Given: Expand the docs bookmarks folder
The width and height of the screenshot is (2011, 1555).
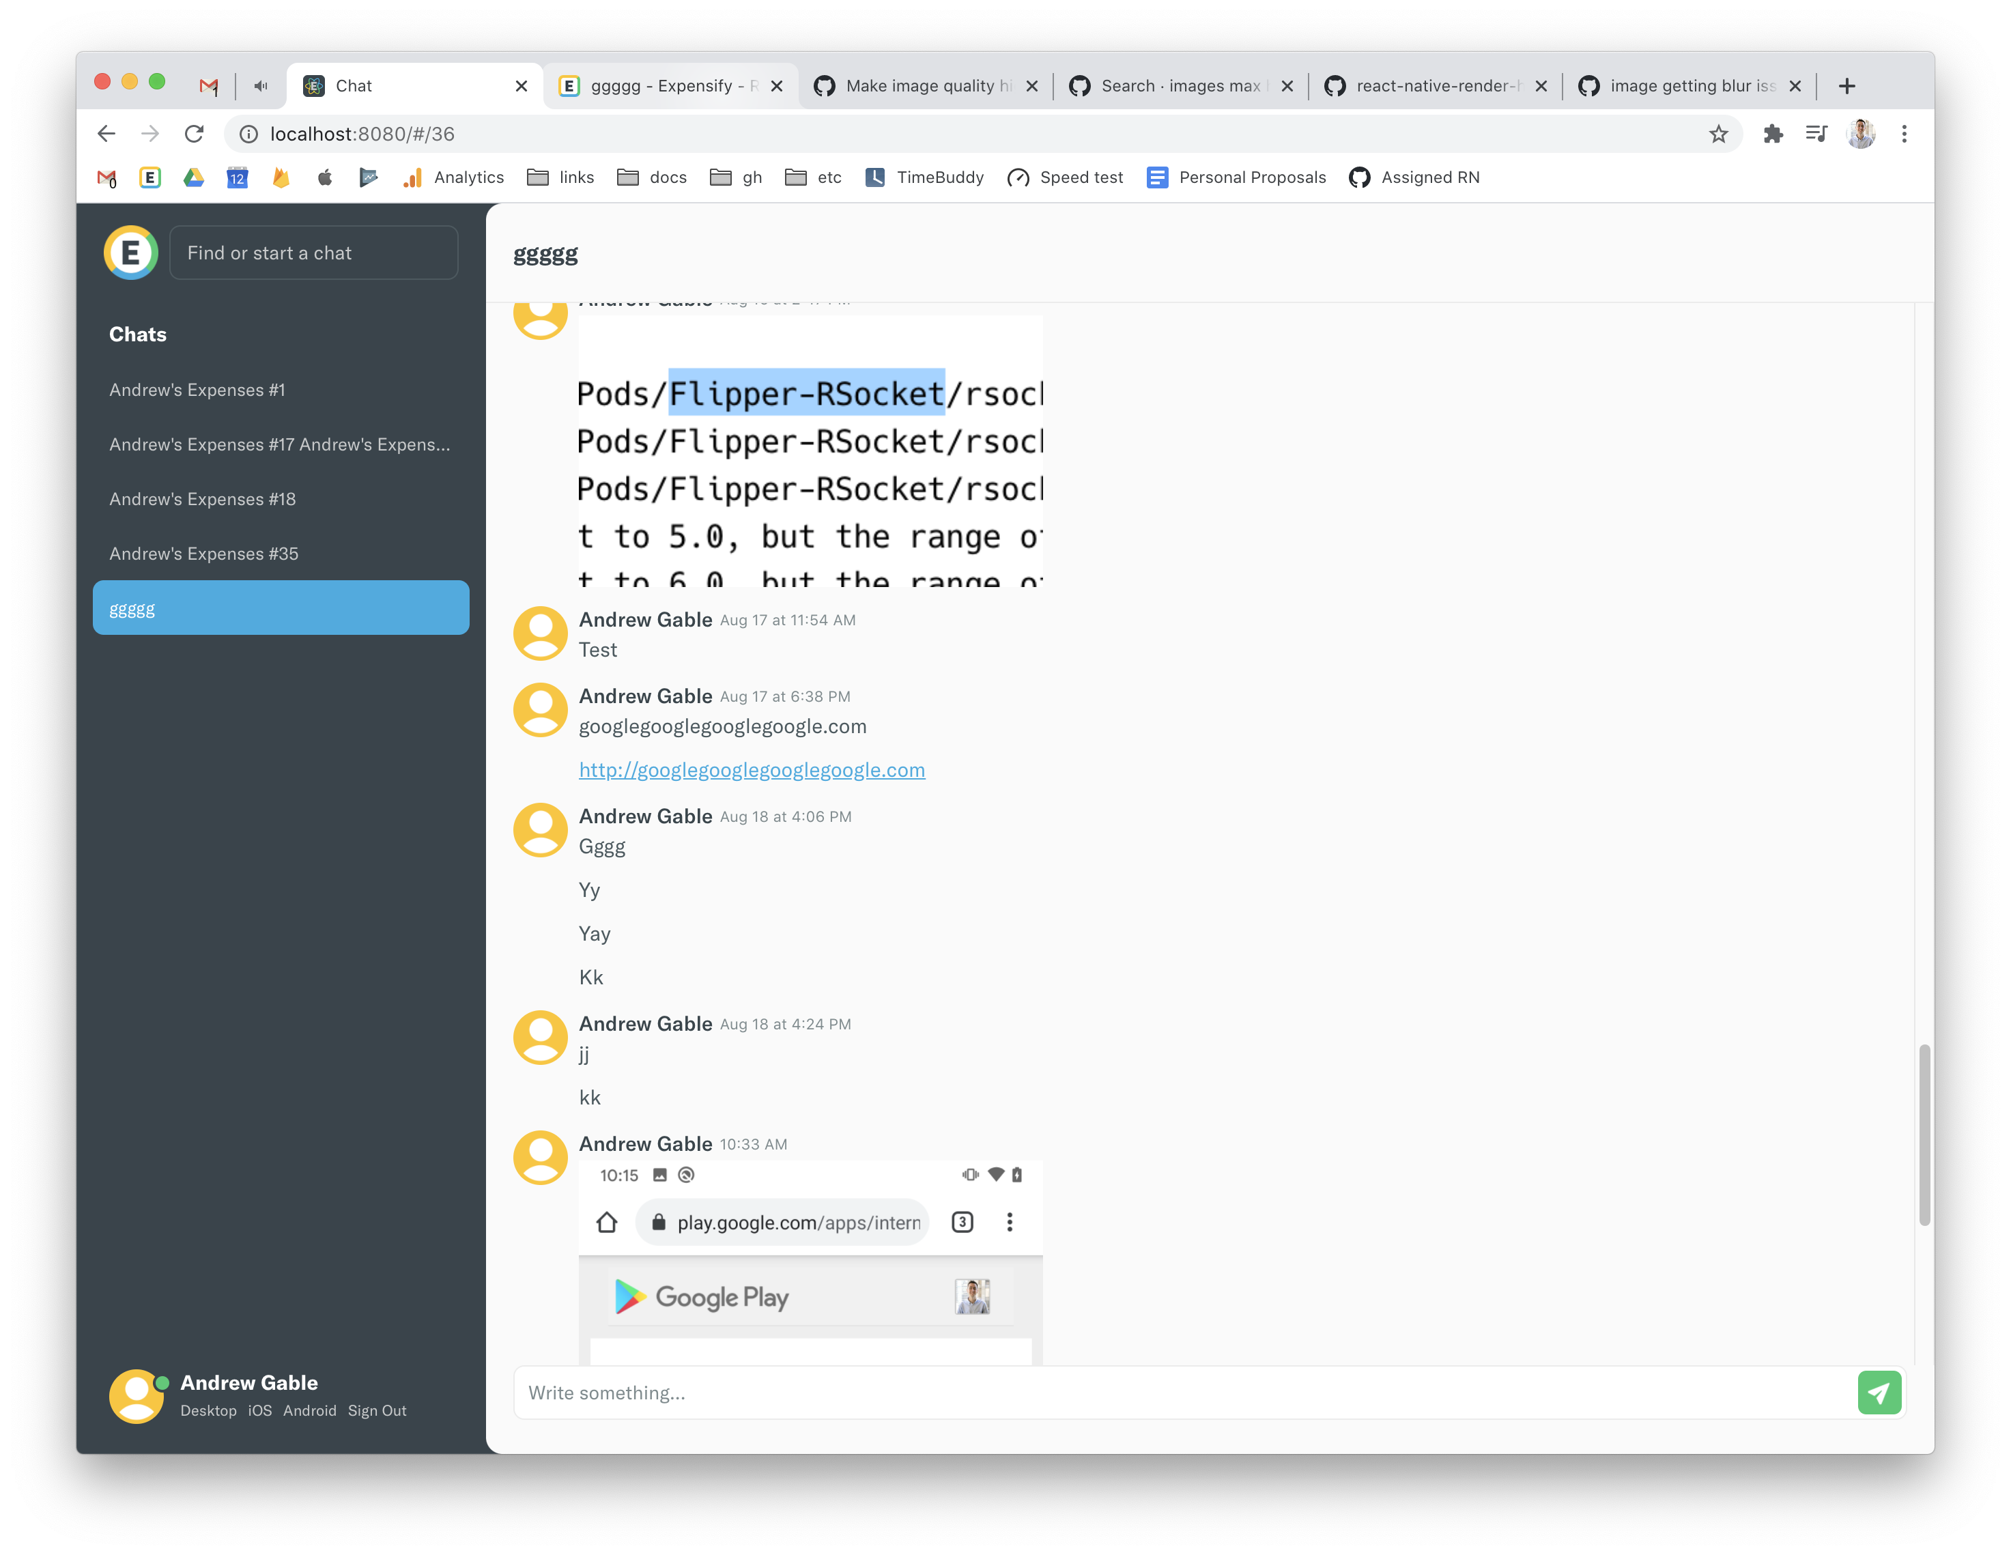Looking at the screenshot, I should [x=651, y=177].
